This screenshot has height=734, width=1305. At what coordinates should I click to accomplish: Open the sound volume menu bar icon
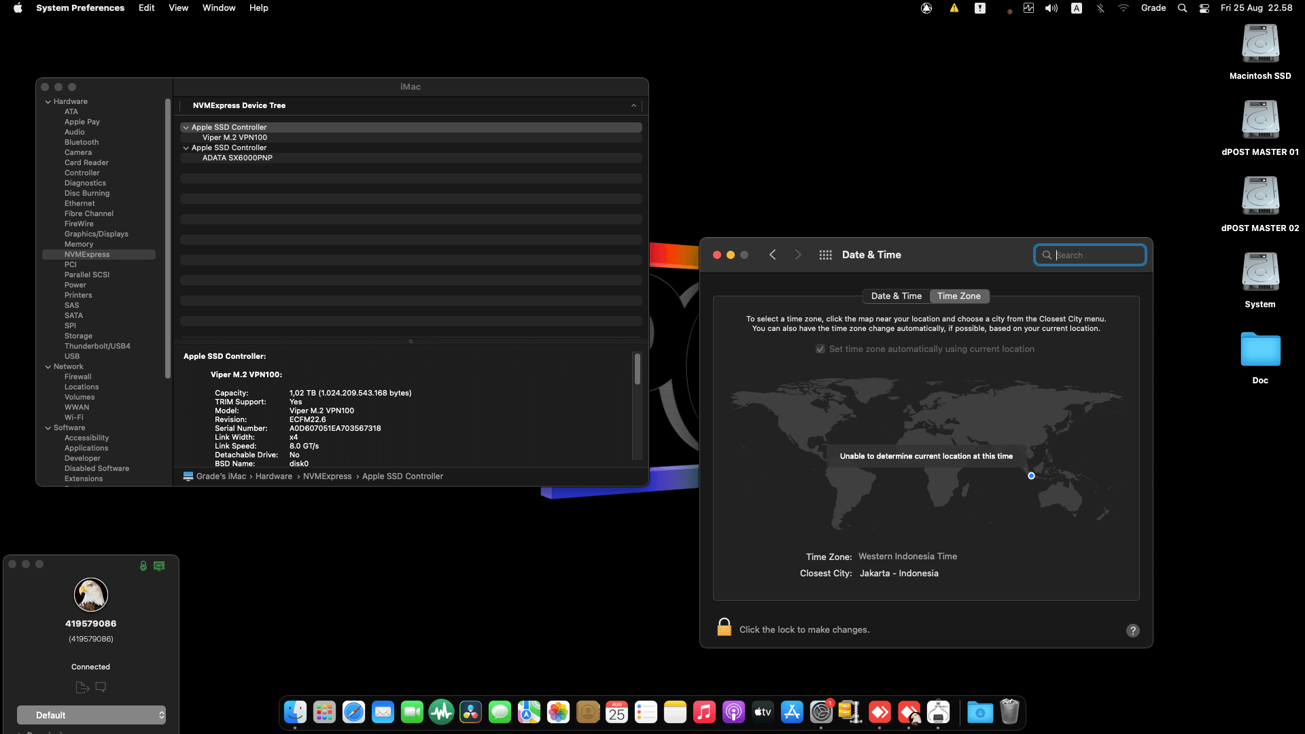click(1051, 8)
